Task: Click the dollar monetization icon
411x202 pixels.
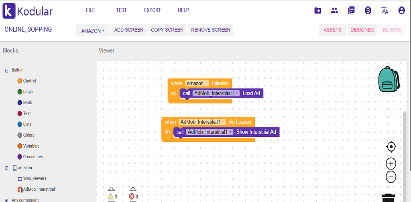Action: point(368,10)
